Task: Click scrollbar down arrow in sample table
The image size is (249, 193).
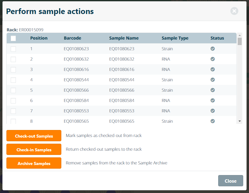Action: coord(240,121)
